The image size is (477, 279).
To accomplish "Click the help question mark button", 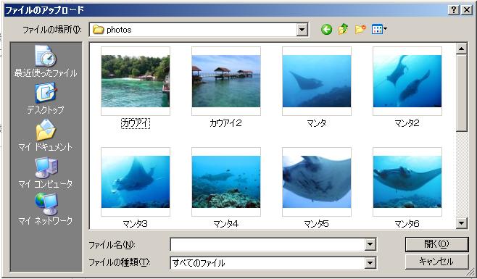I will (x=454, y=10).
